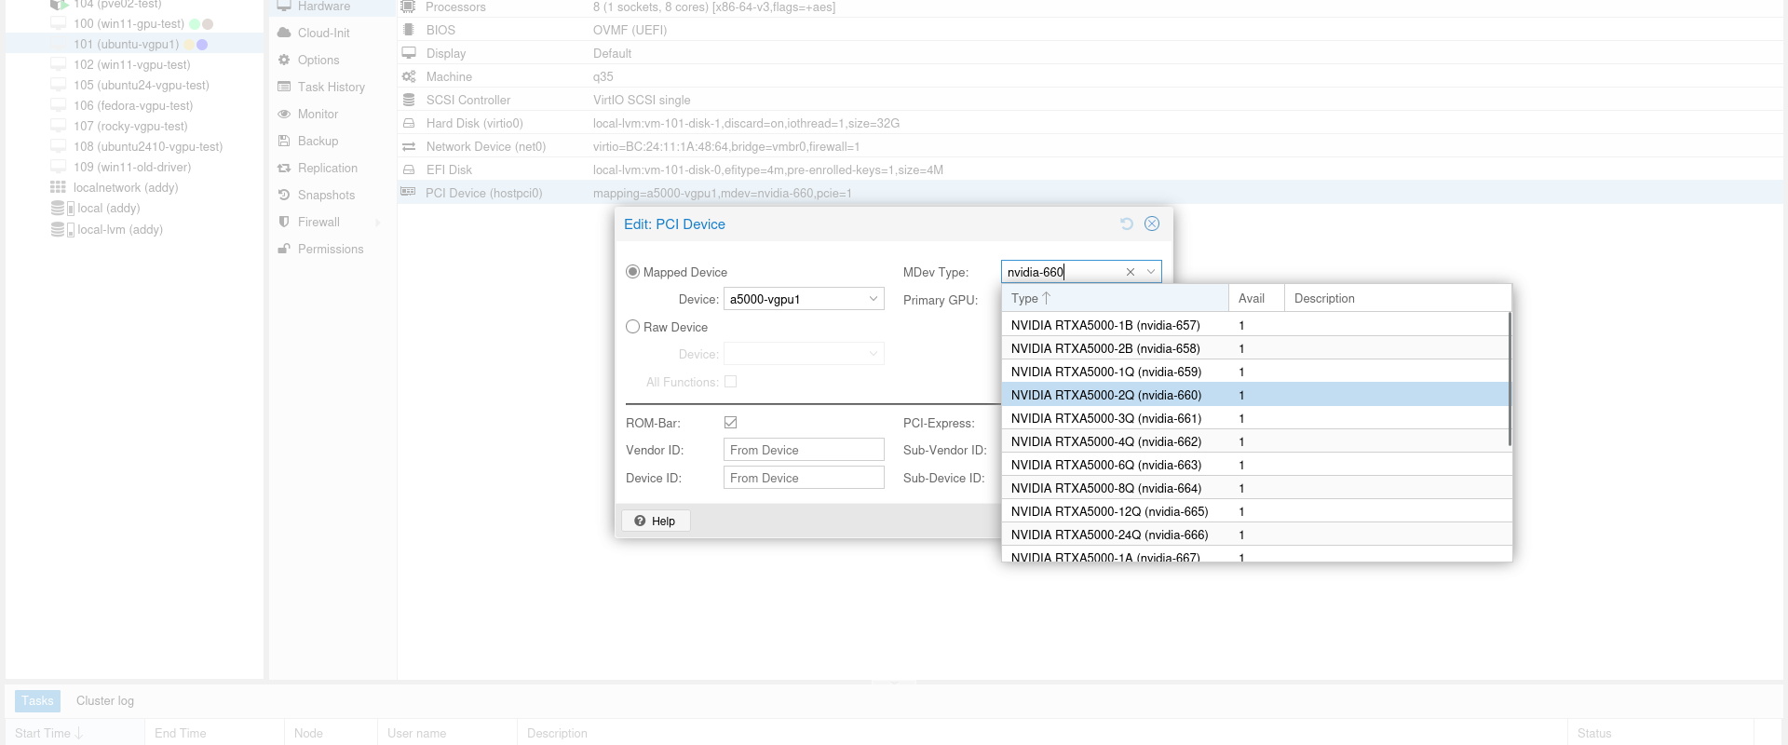Choose NVIDIA RTXA5000-1B (nvidia-657)

click(1254, 325)
